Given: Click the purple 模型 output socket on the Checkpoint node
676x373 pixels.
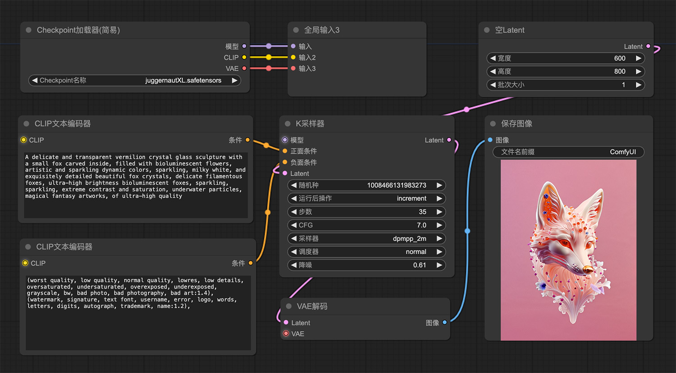Looking at the screenshot, I should [244, 46].
